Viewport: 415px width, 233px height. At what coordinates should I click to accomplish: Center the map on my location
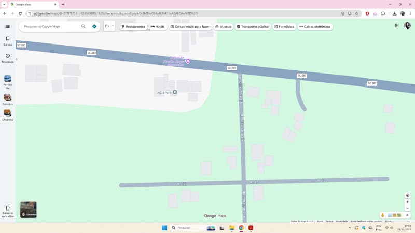pyautogui.click(x=408, y=195)
